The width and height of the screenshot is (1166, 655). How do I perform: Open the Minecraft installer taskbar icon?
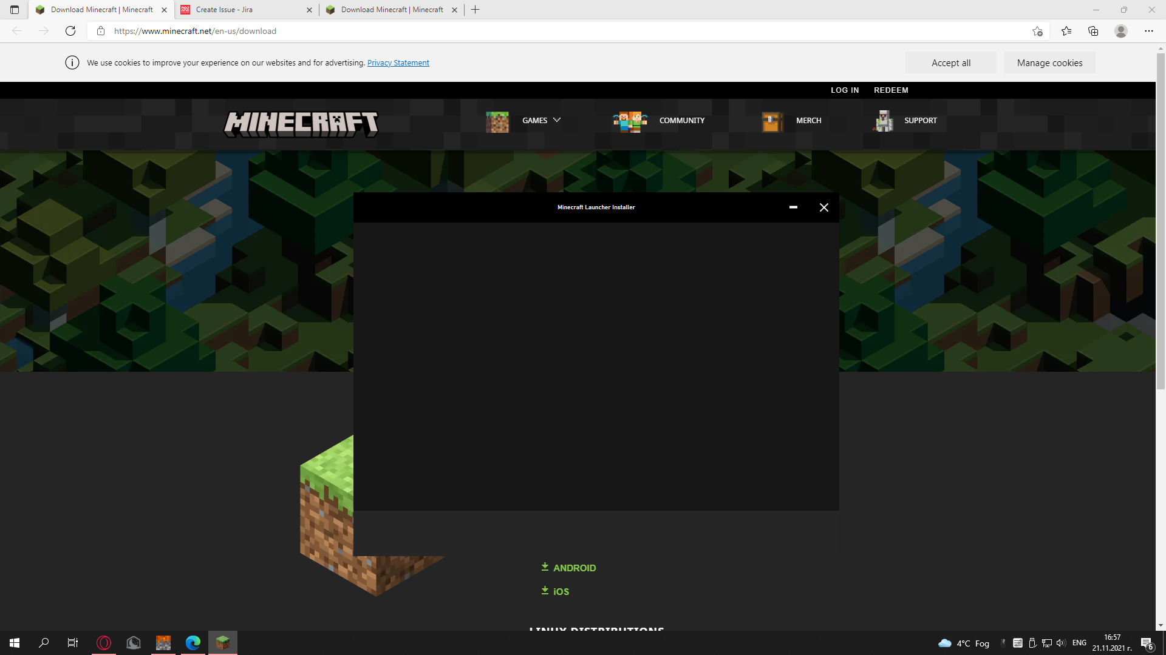coord(223,642)
